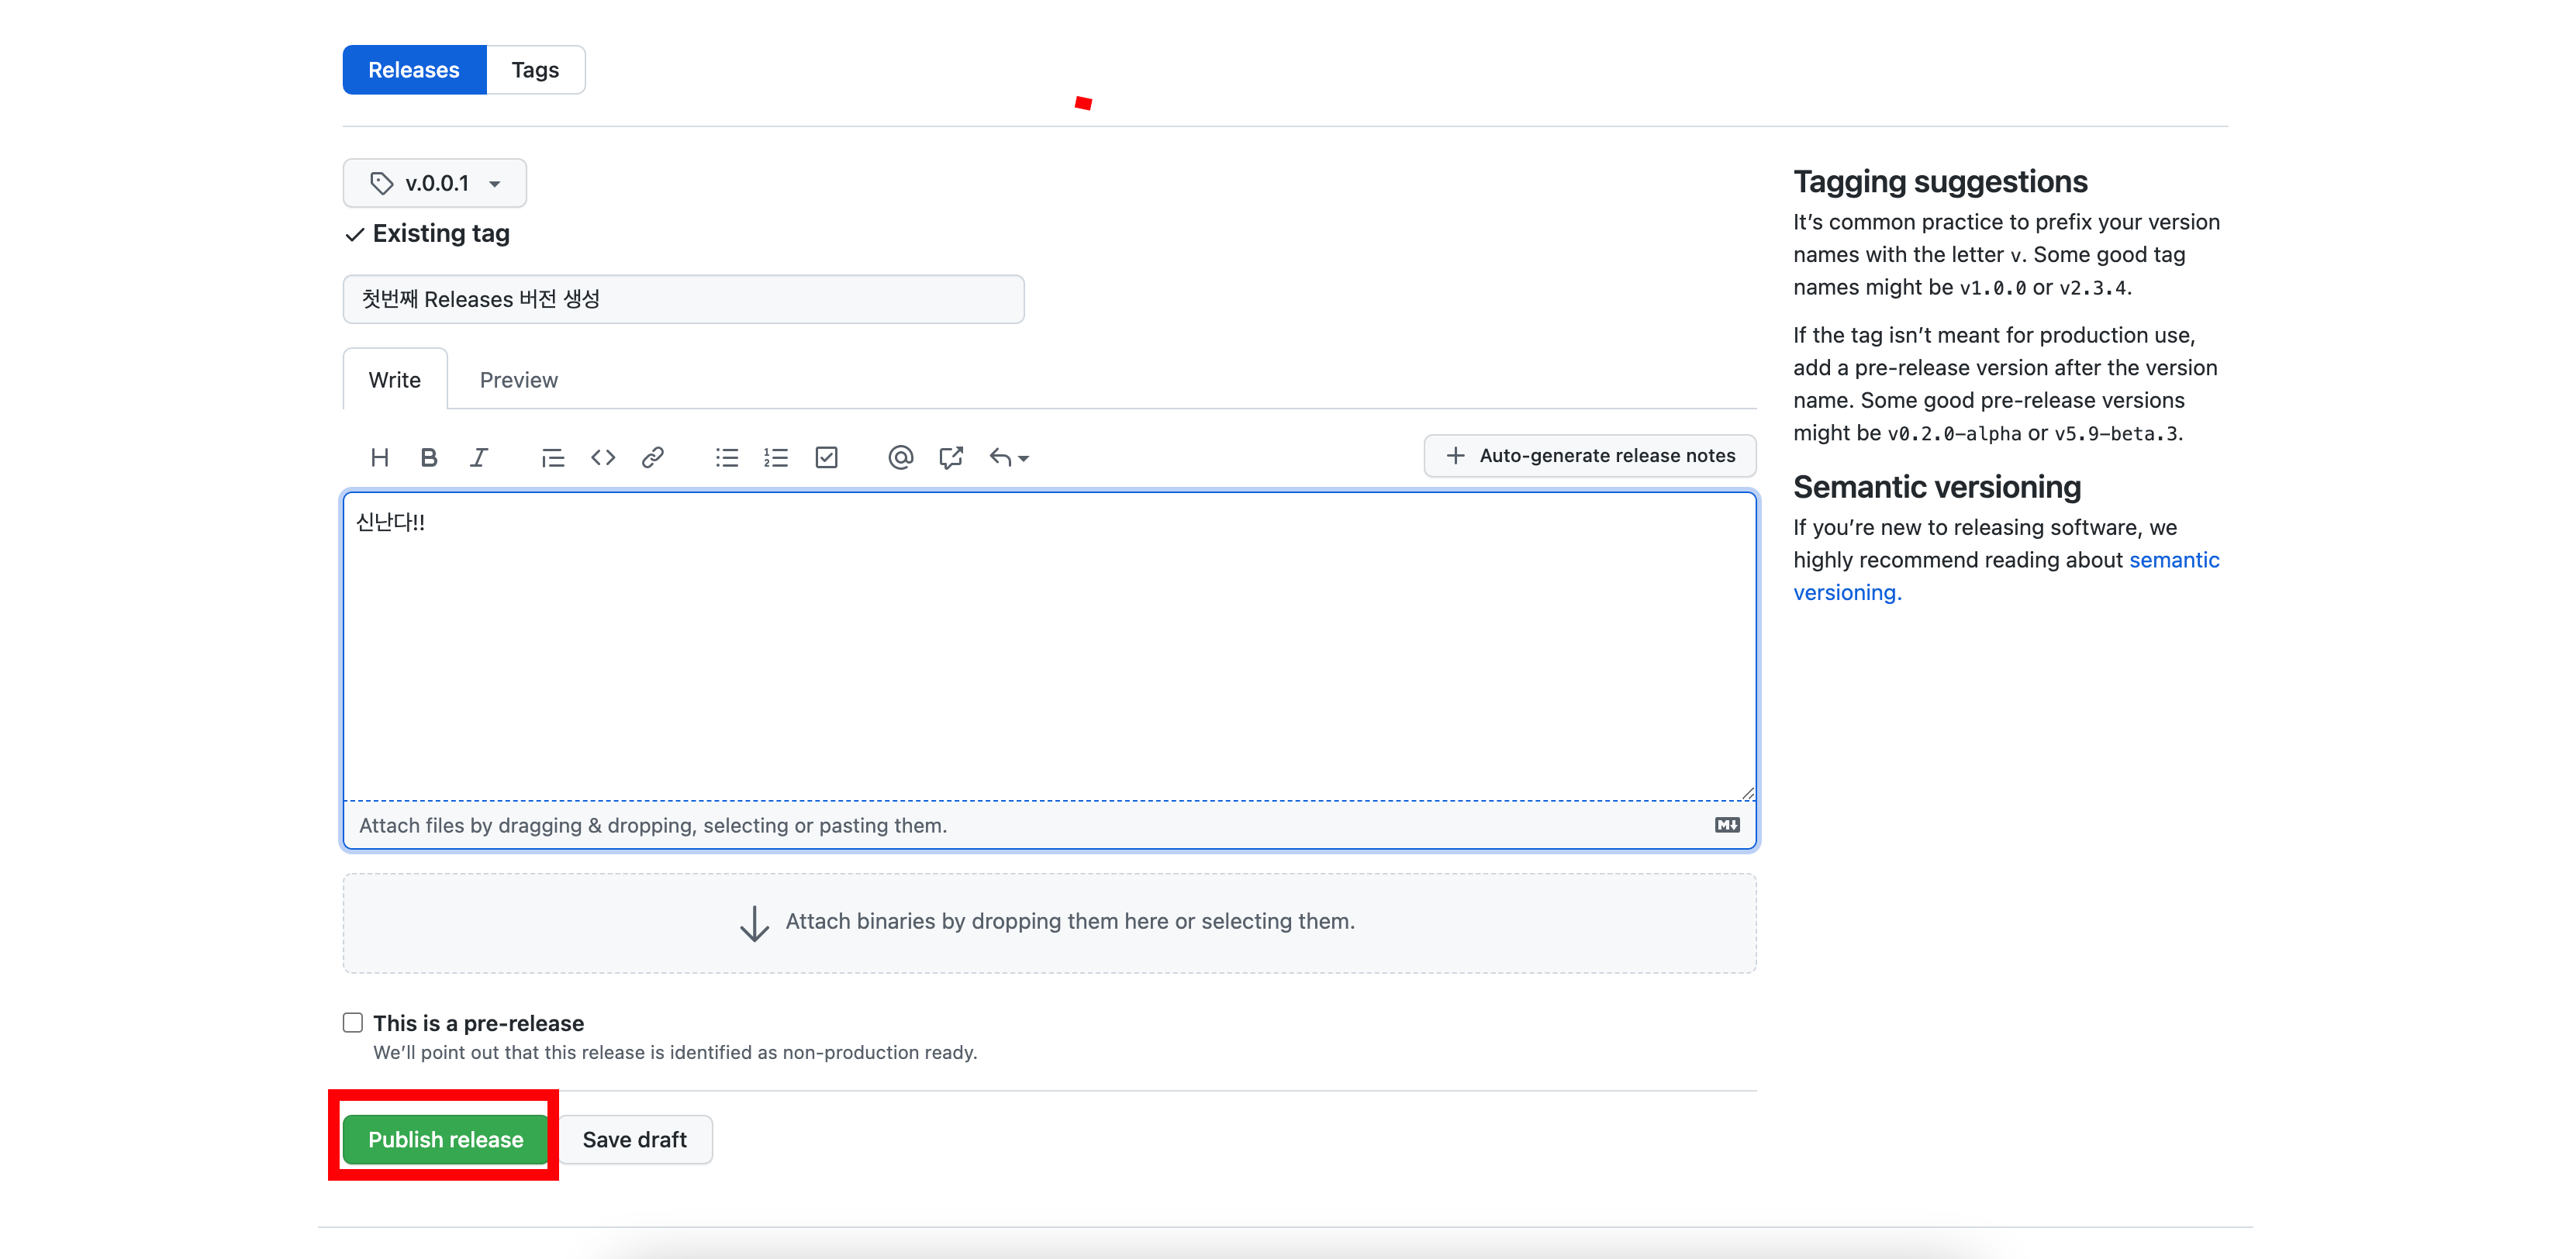Add a task list
2576x1259 pixels.
pyautogui.click(x=826, y=457)
